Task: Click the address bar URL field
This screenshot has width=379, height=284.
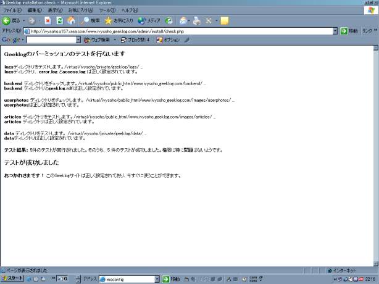Action: click(178, 31)
